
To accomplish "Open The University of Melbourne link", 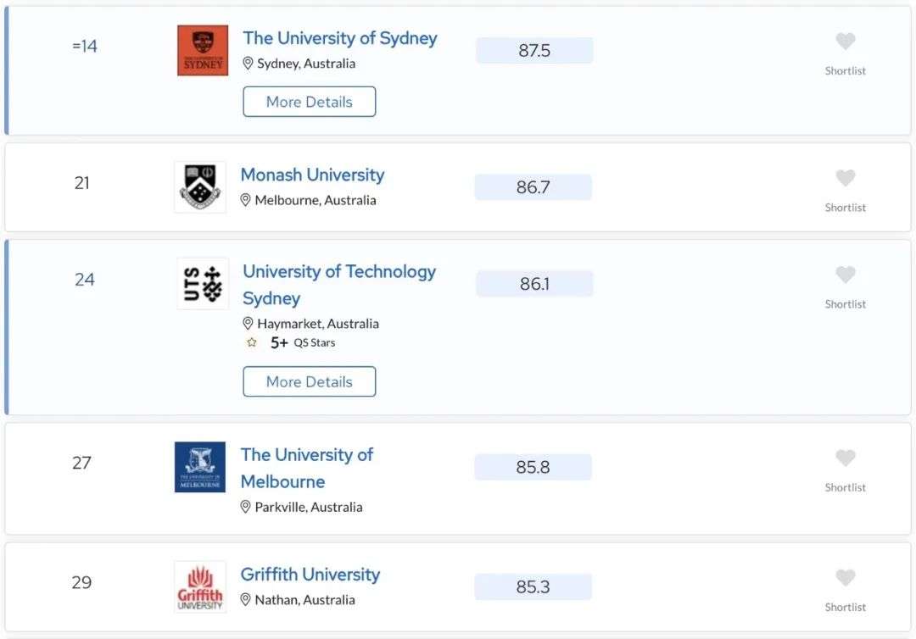I will (307, 468).
